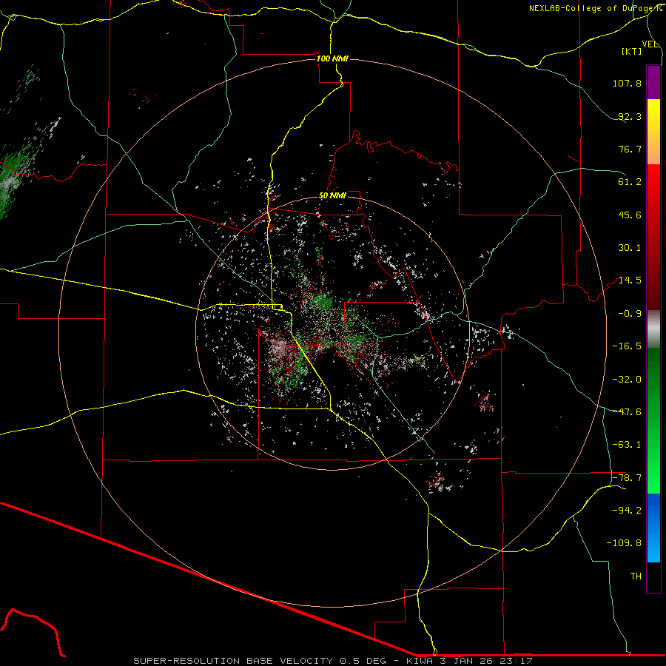Click the 100 NMI range ring label
This screenshot has height=666, width=666.
[x=332, y=58]
